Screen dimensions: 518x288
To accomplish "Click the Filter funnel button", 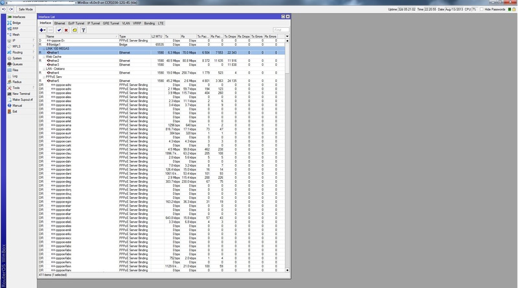I will [x=84, y=30].
